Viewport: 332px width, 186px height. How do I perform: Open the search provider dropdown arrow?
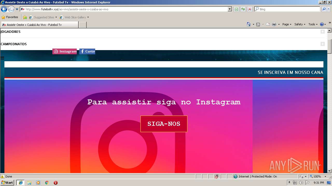click(x=329, y=9)
